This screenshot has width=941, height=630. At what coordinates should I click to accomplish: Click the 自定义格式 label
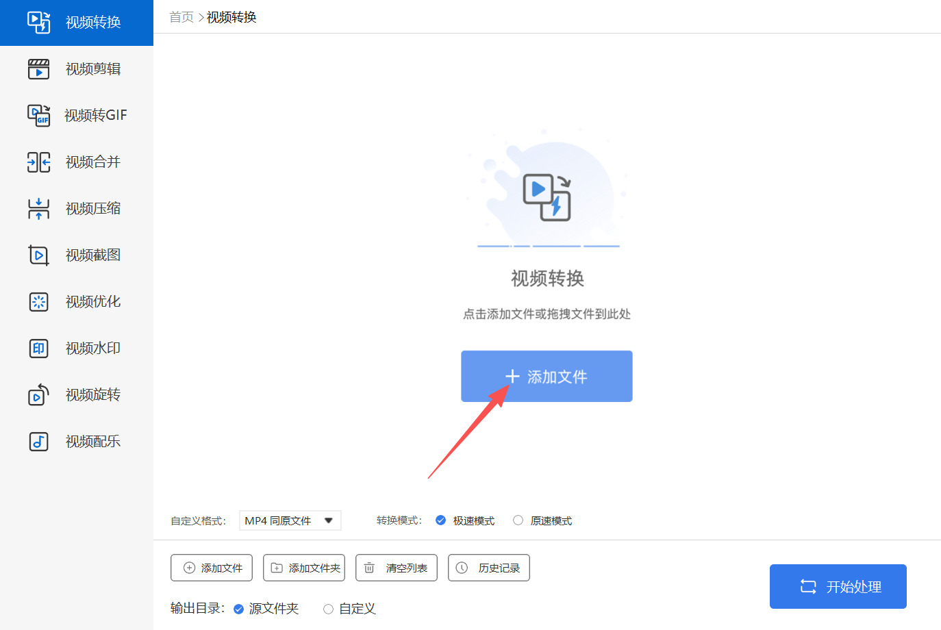[x=198, y=521]
